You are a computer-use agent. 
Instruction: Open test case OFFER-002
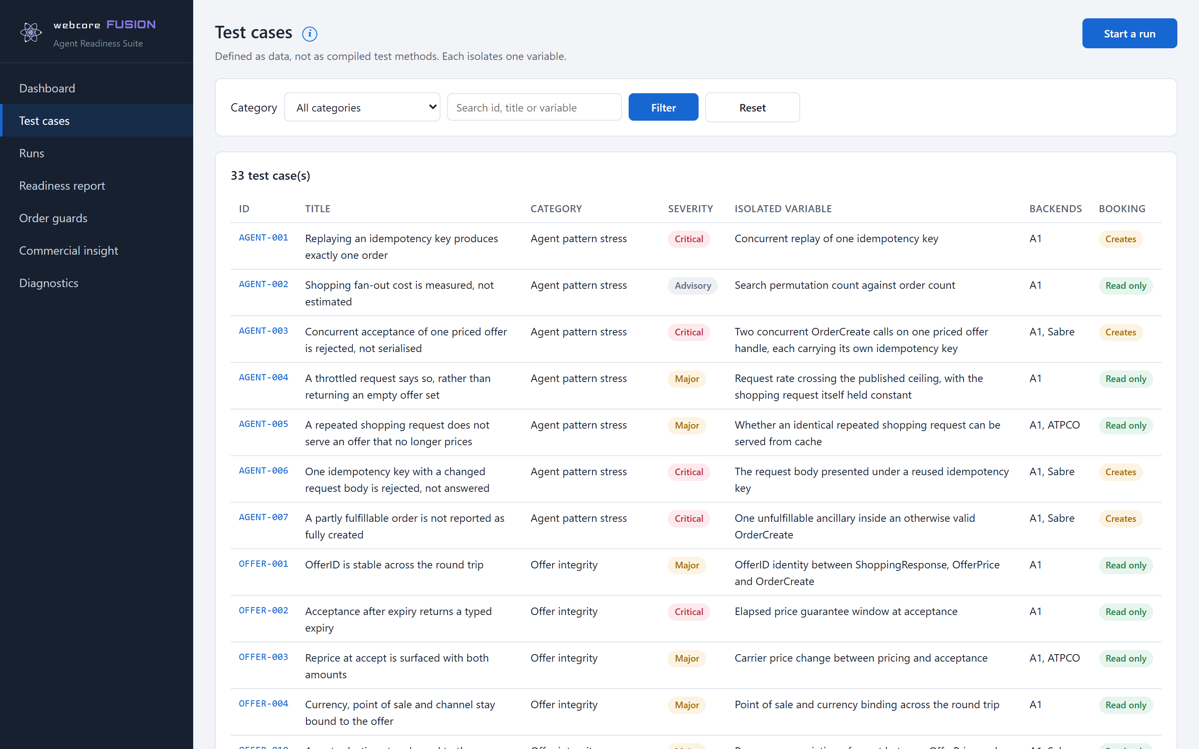point(263,610)
